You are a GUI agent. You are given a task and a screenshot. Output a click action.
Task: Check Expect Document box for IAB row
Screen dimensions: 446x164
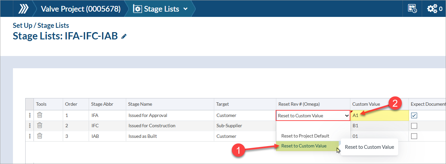tap(414, 136)
